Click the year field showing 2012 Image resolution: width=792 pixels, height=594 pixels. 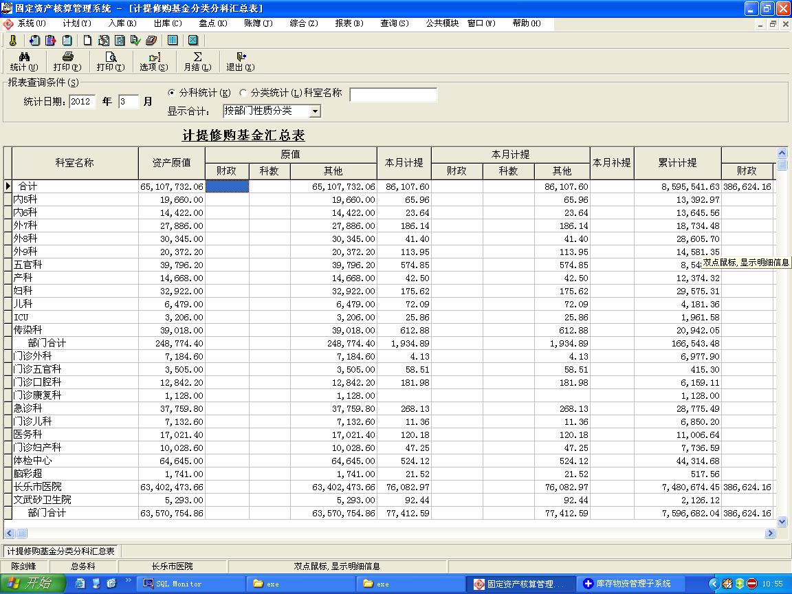coord(82,102)
